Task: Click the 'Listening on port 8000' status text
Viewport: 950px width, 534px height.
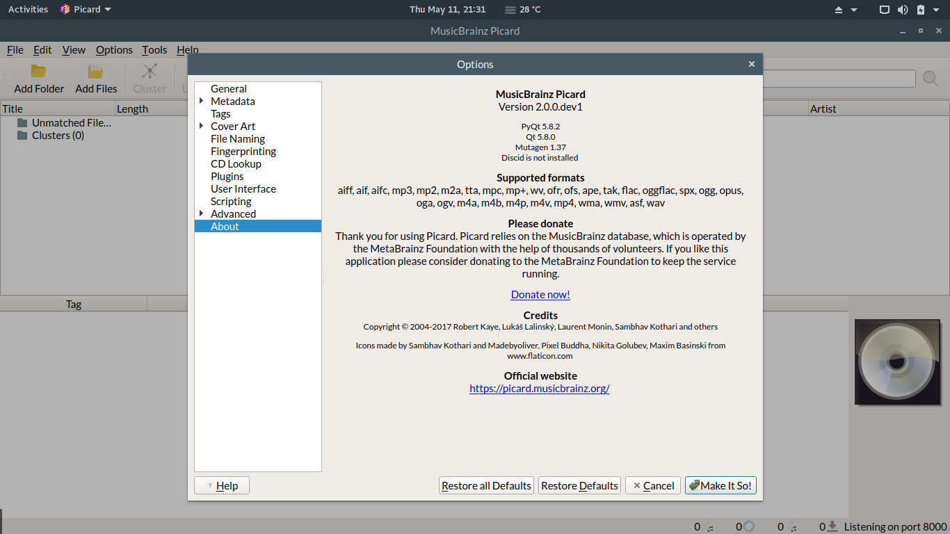Action: 896,526
